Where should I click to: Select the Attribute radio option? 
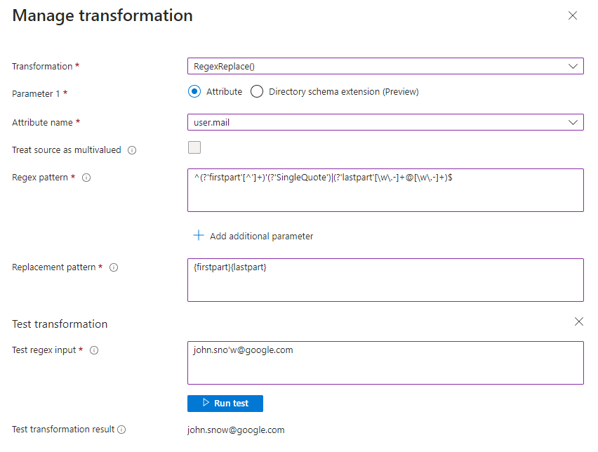(194, 91)
